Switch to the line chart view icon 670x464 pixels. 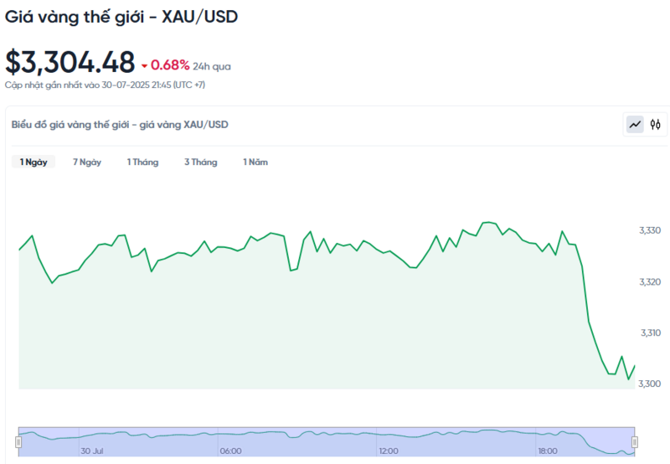tap(635, 125)
